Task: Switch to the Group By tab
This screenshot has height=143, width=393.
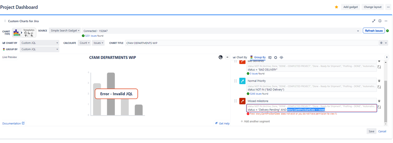Action: [x=258, y=57]
